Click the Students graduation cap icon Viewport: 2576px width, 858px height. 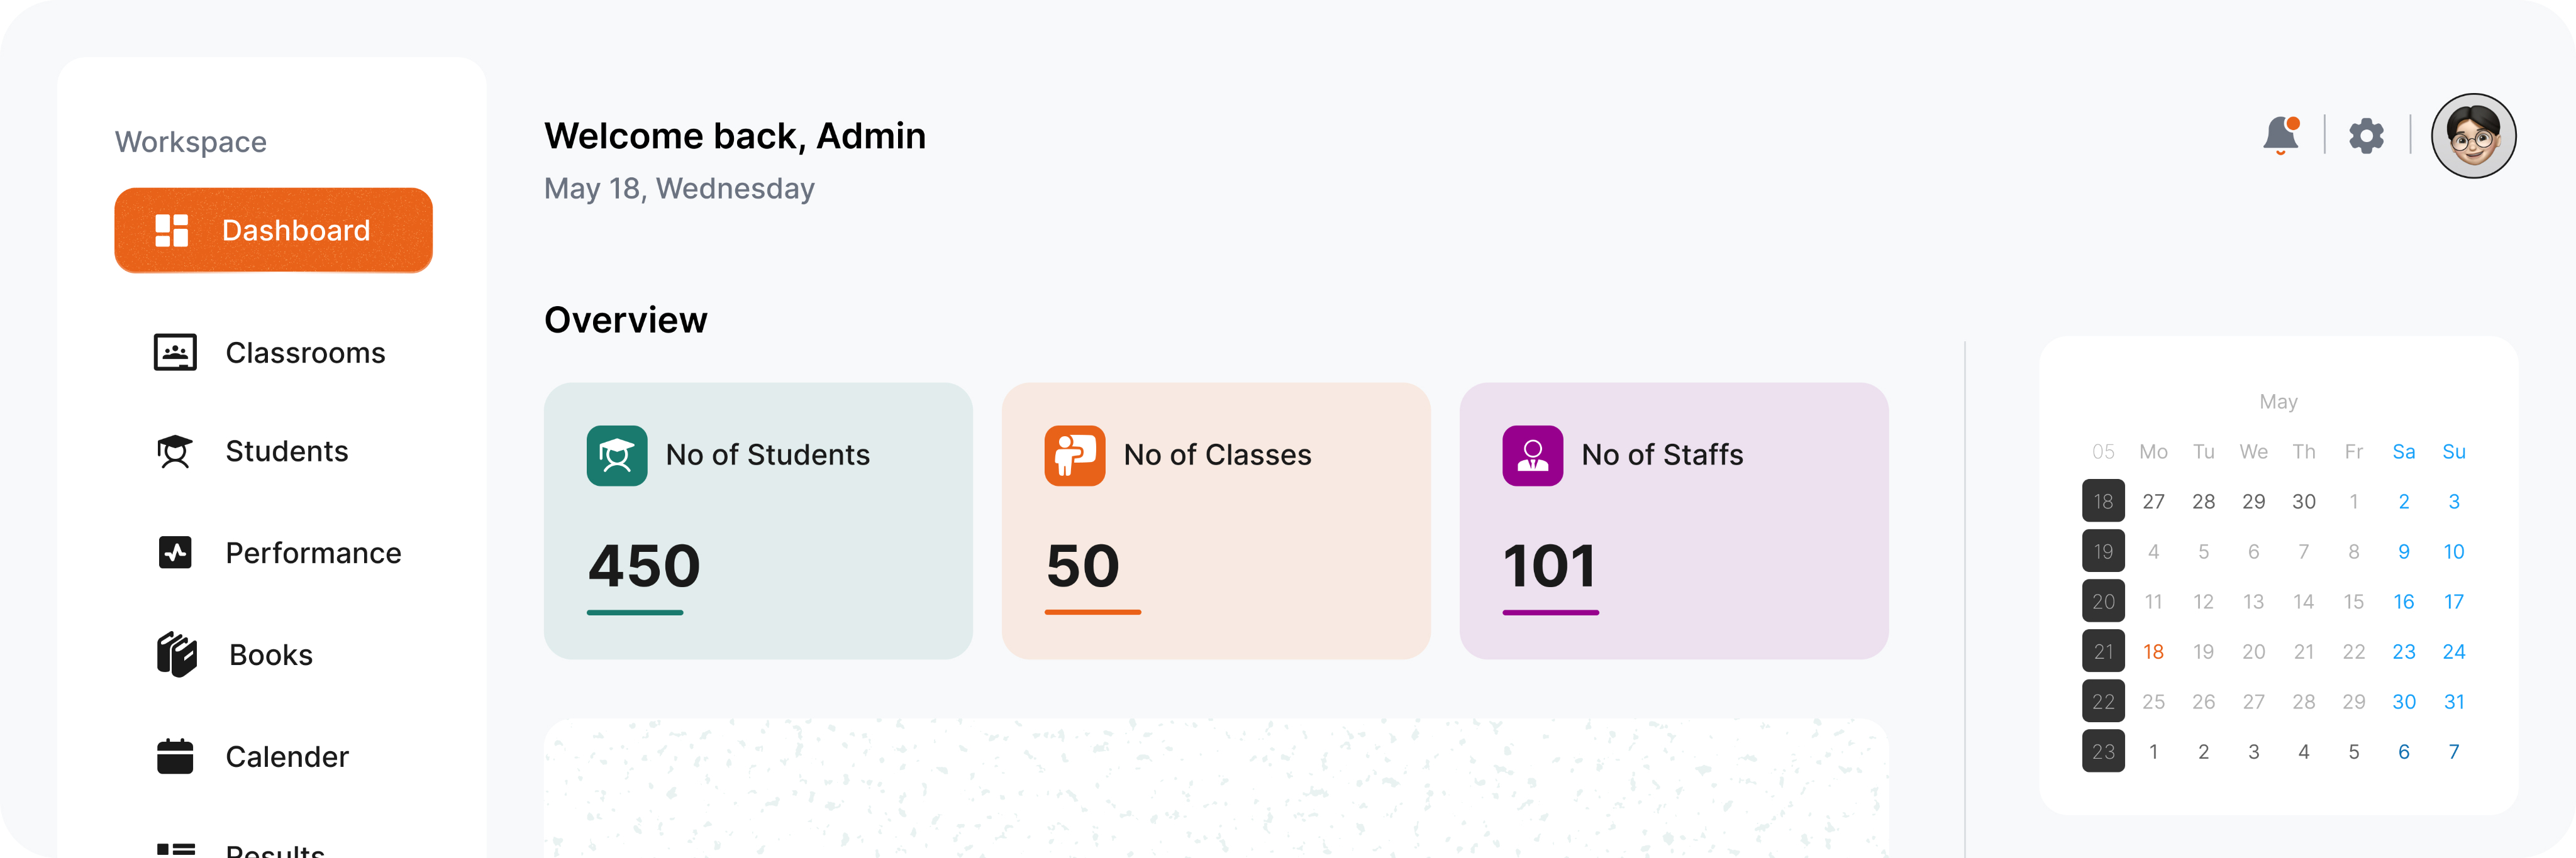click(x=175, y=451)
